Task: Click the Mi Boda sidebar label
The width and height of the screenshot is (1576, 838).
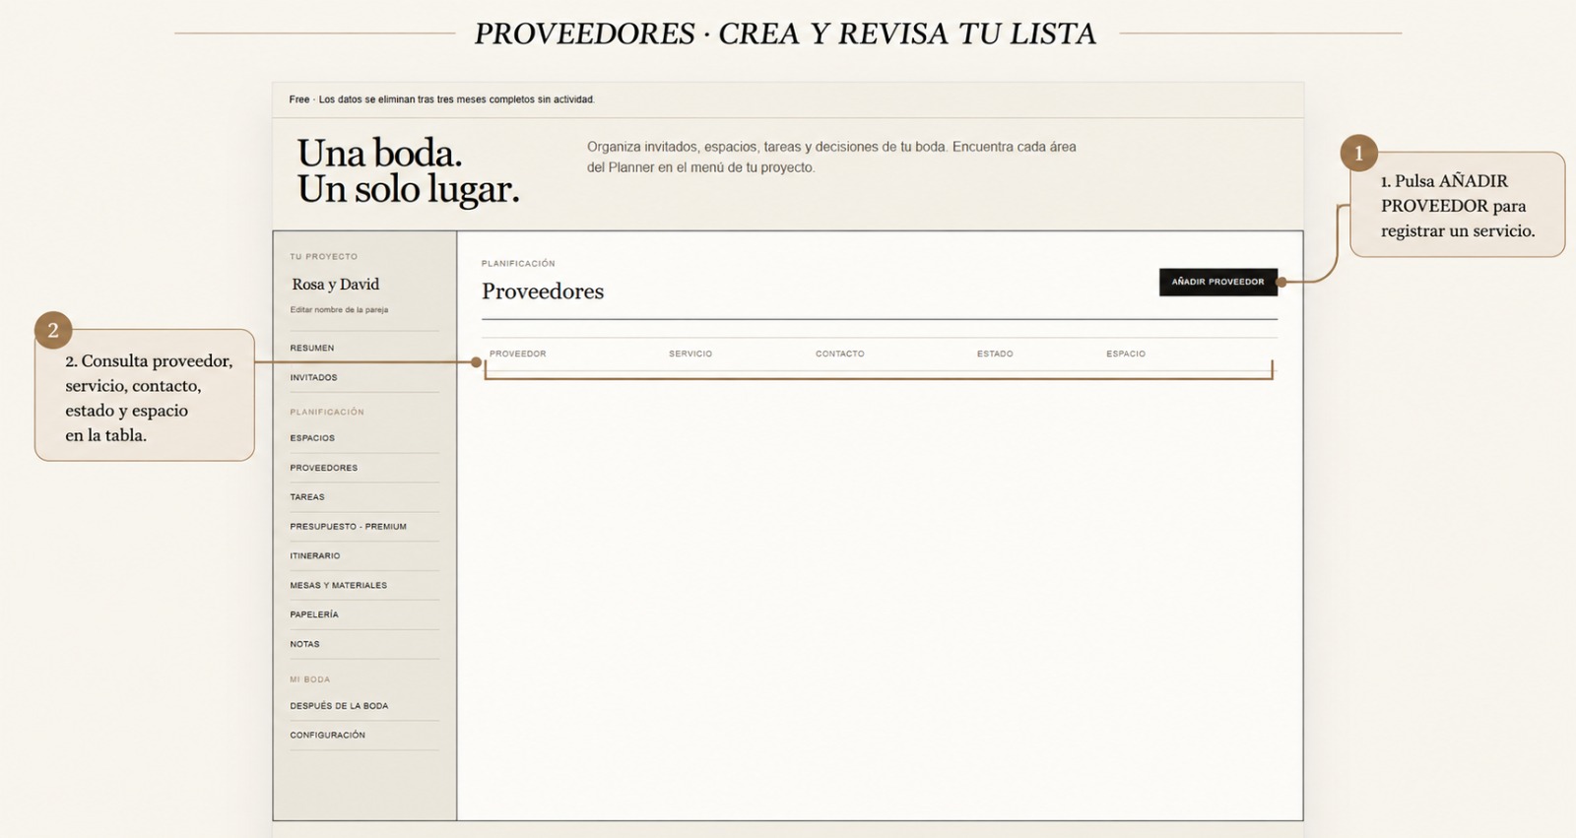Action: pos(310,679)
